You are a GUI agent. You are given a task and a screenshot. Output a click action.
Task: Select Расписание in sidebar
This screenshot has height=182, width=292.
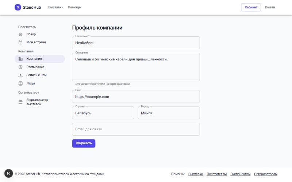[x=40, y=67]
